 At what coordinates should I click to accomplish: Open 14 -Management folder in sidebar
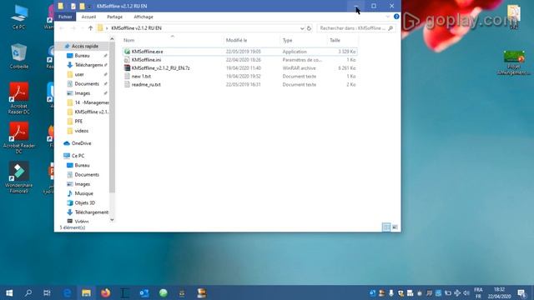(91, 102)
